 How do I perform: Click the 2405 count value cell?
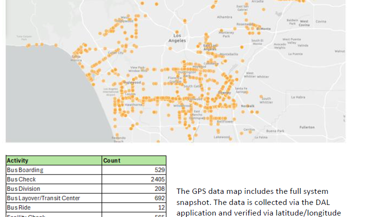134,179
